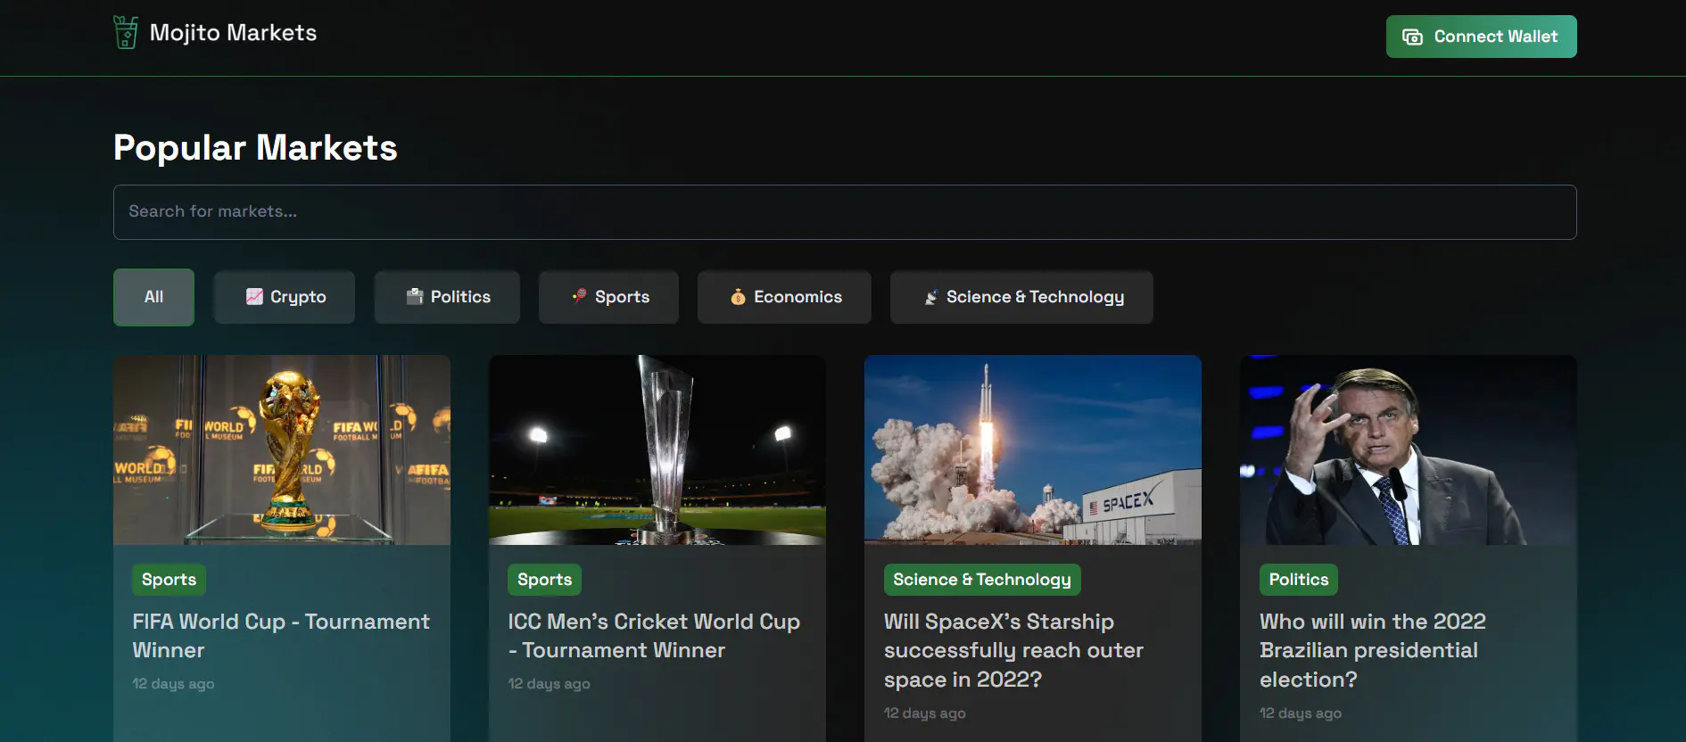This screenshot has width=1686, height=742.
Task: Filter markets by Crypto
Action: tap(285, 297)
